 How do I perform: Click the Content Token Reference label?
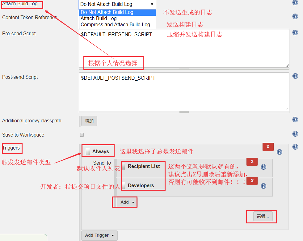(x=30, y=17)
